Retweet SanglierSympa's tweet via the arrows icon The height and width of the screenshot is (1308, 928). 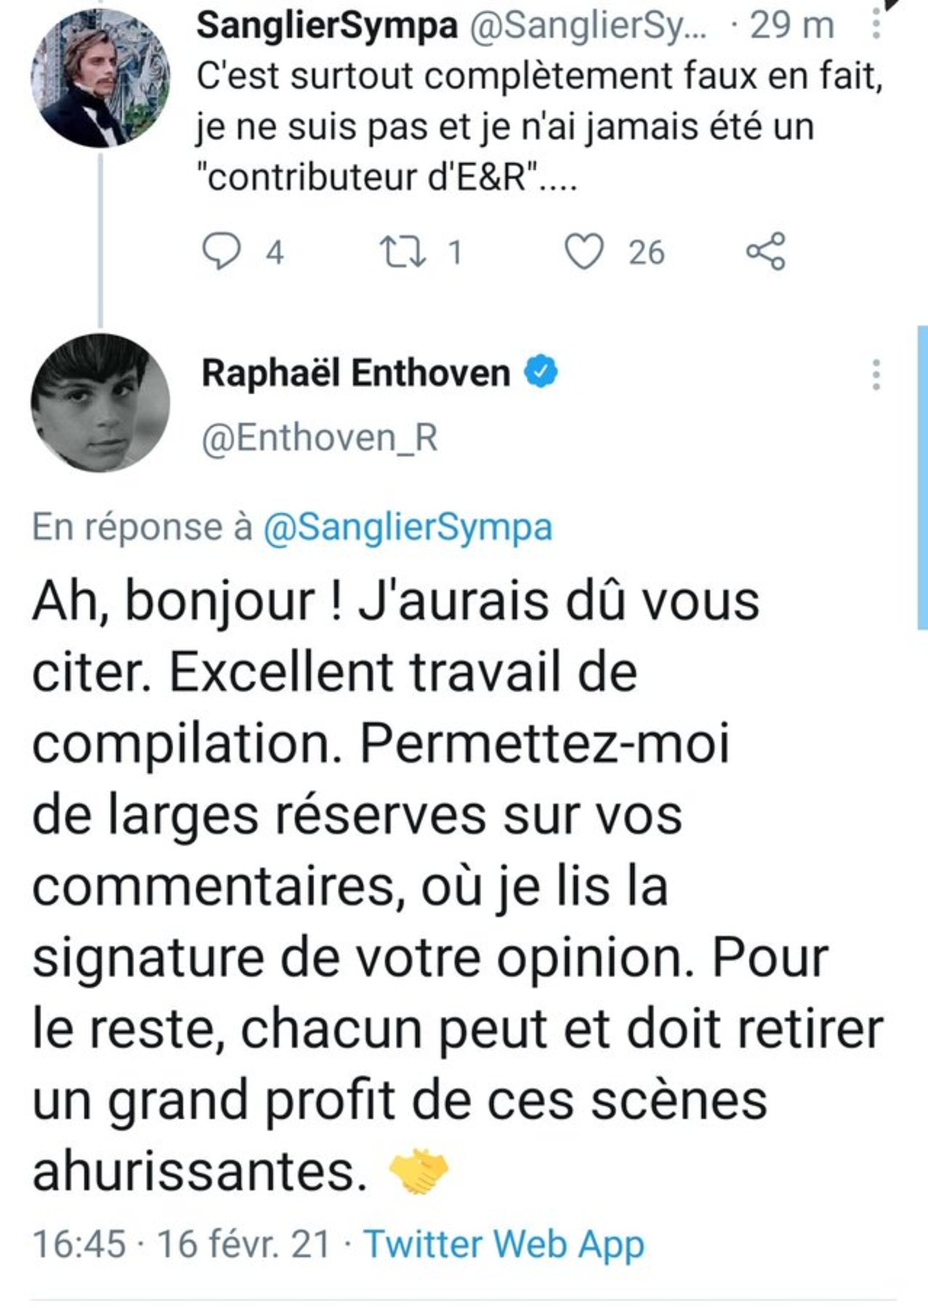(403, 252)
